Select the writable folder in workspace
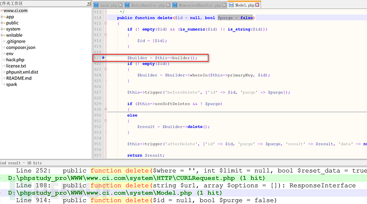Screen dimensions: 367x204 coord(14,35)
